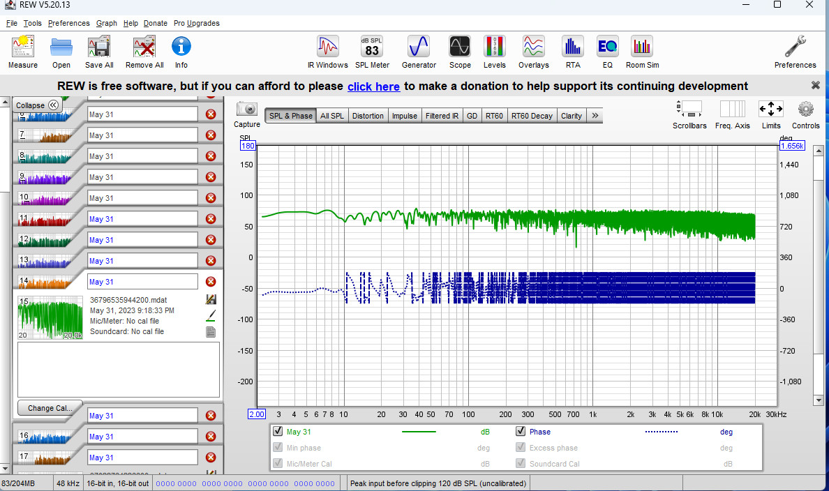
Task: Click measurement 15 large green thumbnail
Action: 50,317
